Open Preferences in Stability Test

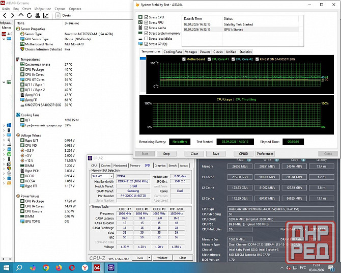265,154
